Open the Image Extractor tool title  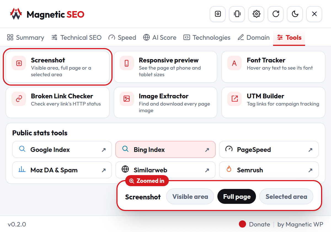click(164, 96)
